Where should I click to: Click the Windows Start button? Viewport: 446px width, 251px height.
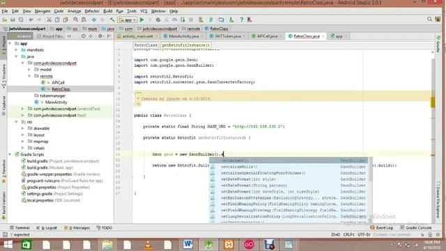[8, 245]
